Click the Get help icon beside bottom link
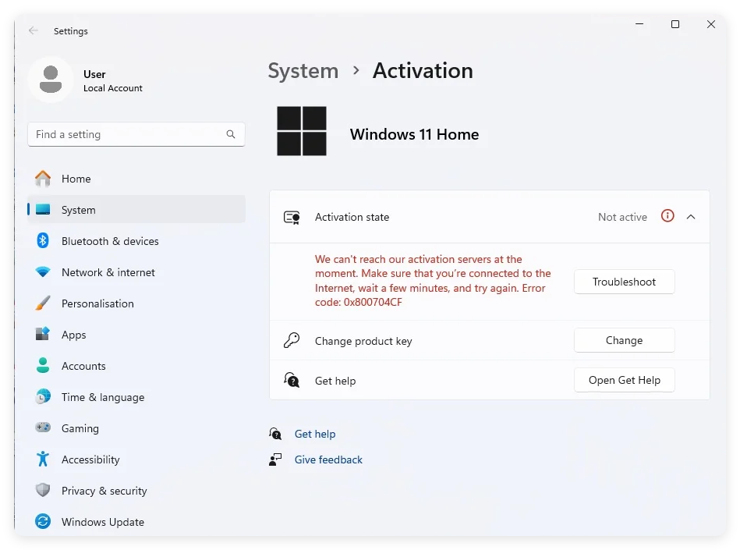This screenshot has height=550, width=740. pos(275,434)
